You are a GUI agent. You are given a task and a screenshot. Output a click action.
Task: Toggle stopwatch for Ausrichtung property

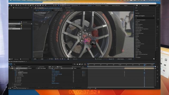(15, 76)
